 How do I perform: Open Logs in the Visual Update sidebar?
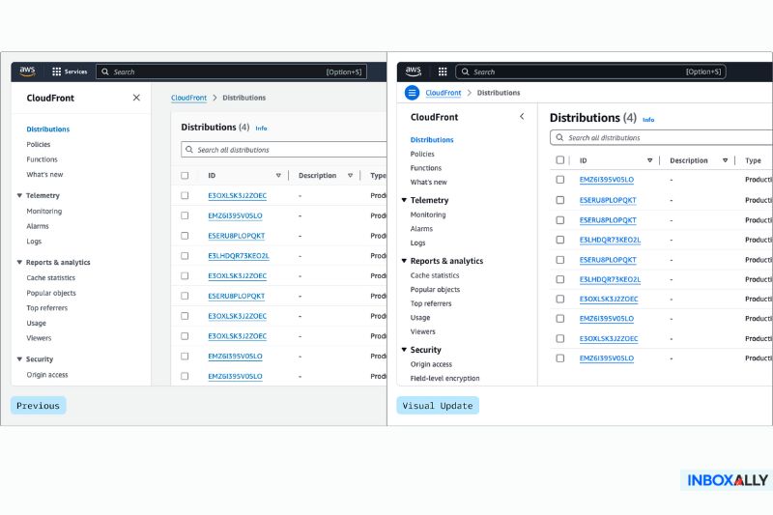417,243
